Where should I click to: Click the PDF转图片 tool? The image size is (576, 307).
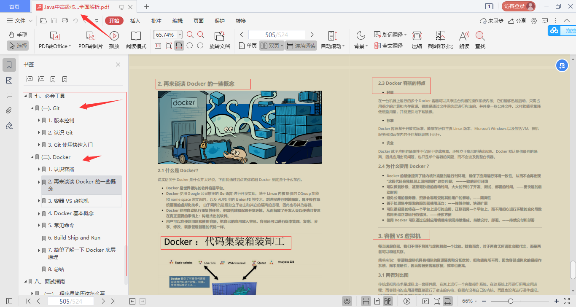tap(91, 40)
